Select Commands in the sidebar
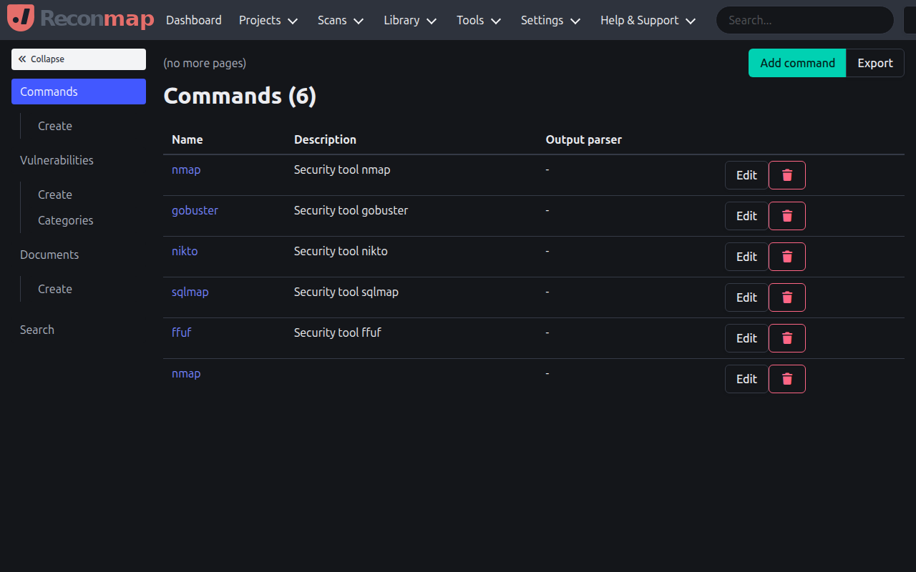This screenshot has width=916, height=572. point(78,92)
